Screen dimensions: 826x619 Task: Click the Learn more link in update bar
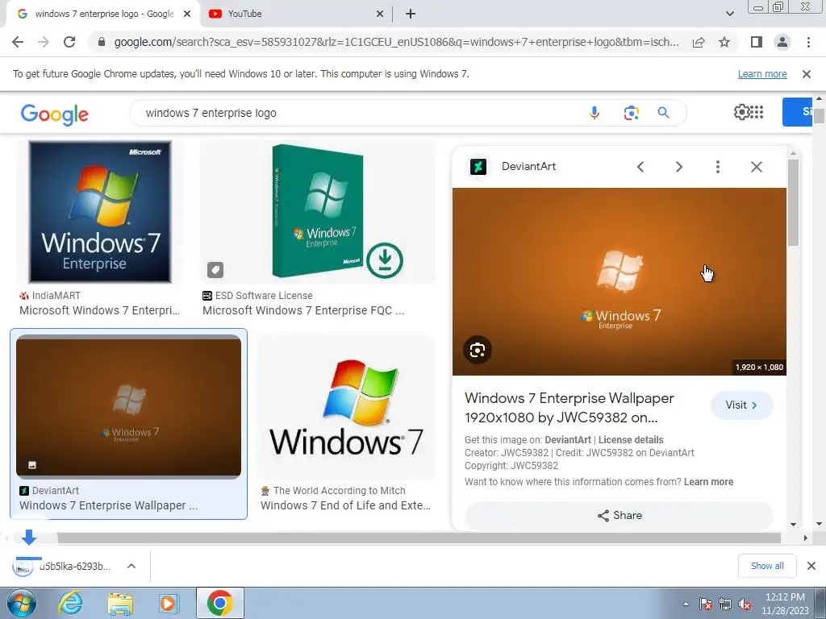click(x=762, y=74)
